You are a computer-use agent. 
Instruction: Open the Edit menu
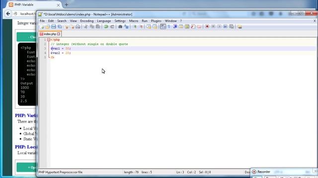click(51, 21)
